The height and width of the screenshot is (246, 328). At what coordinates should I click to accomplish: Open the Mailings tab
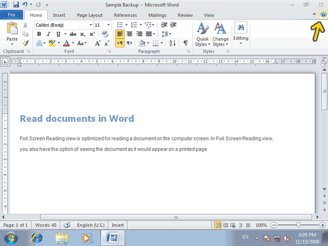[157, 15]
